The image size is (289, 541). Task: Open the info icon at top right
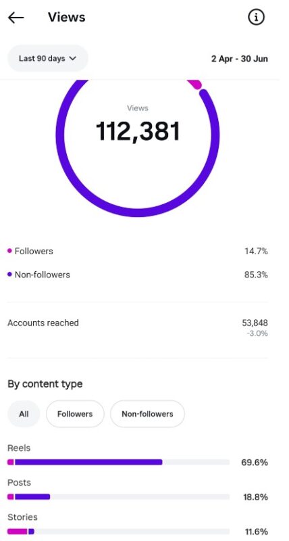tap(256, 18)
